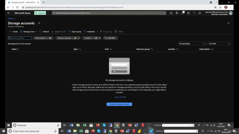
Task: Open the No grouping dropdown
Action: pyautogui.click(x=192, y=44)
